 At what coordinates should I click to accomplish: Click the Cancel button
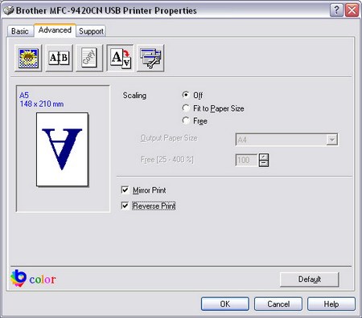(278, 304)
